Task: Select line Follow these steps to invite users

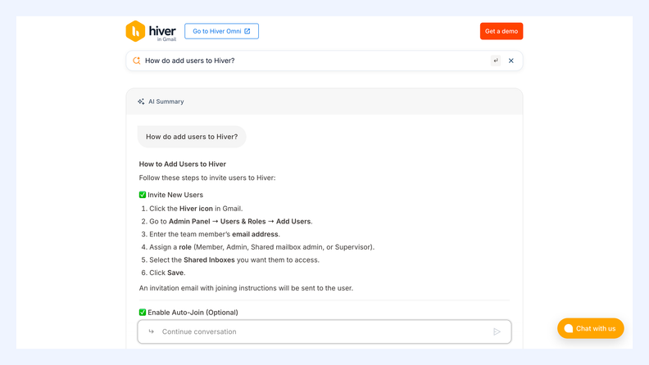Action: point(207,178)
